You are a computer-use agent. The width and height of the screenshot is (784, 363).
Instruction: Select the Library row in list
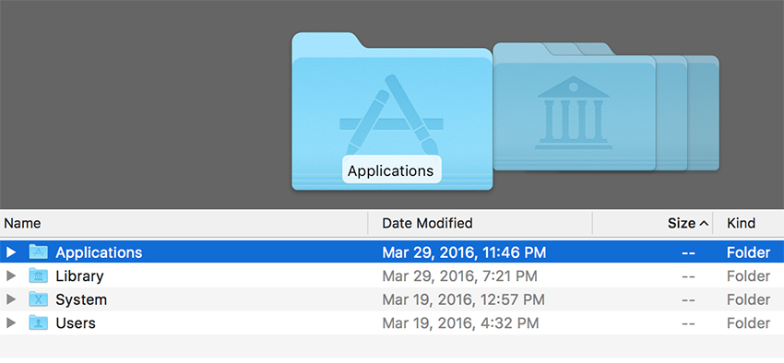392,275
